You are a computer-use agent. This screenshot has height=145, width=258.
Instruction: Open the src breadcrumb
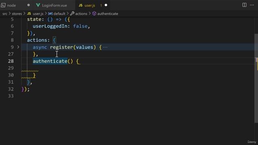5,14
